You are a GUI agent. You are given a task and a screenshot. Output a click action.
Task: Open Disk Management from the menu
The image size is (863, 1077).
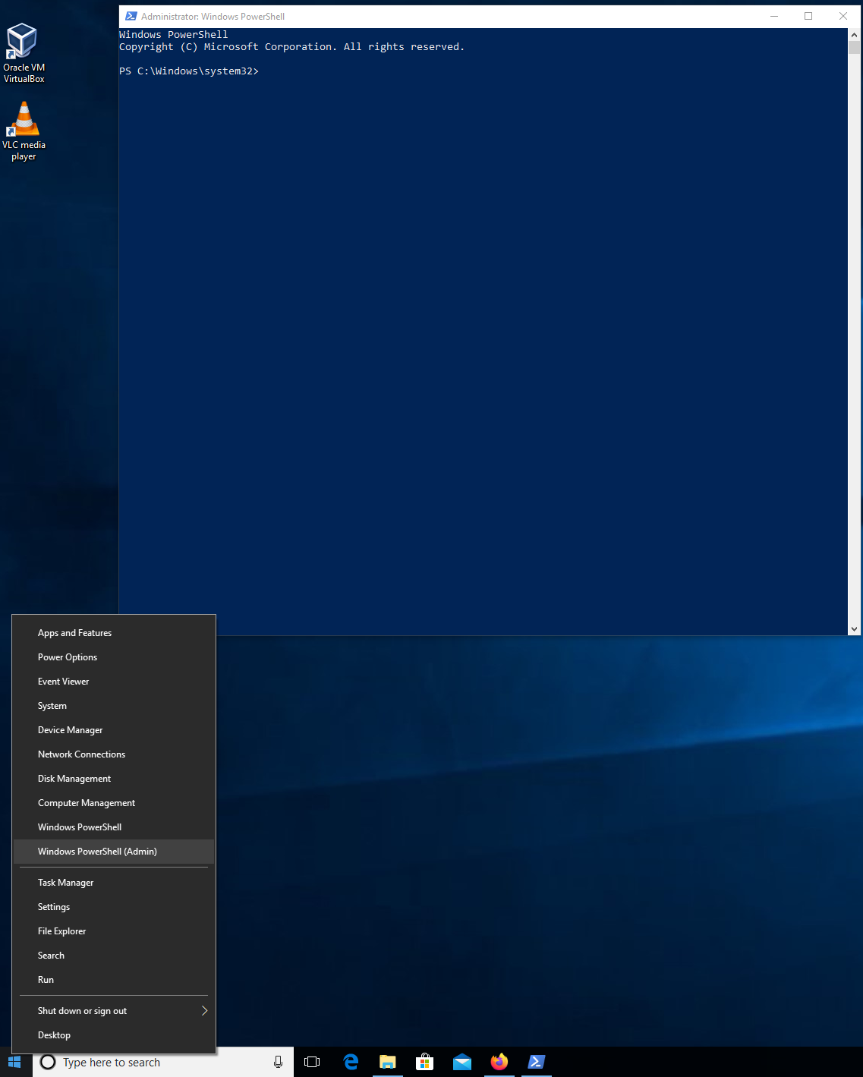[74, 779]
